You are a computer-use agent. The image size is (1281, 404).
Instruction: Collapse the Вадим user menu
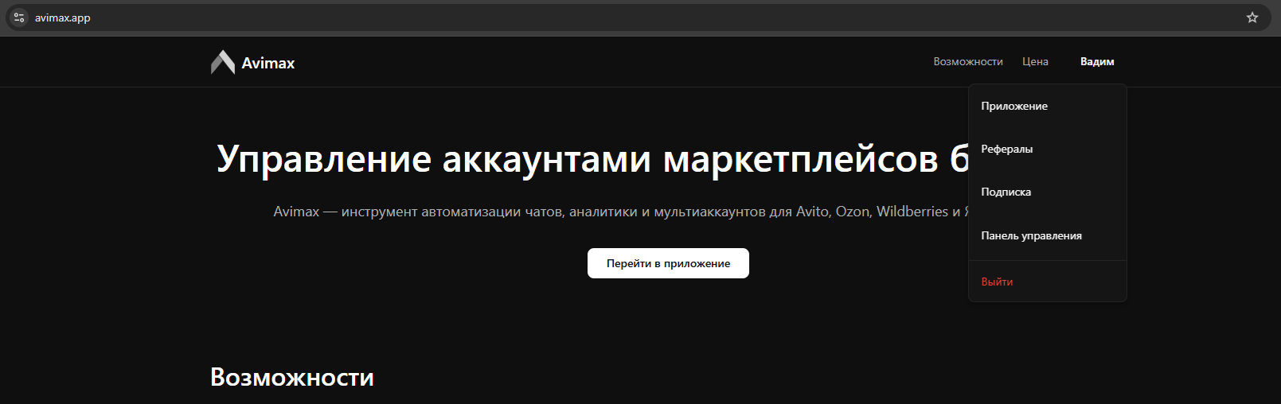[1097, 61]
